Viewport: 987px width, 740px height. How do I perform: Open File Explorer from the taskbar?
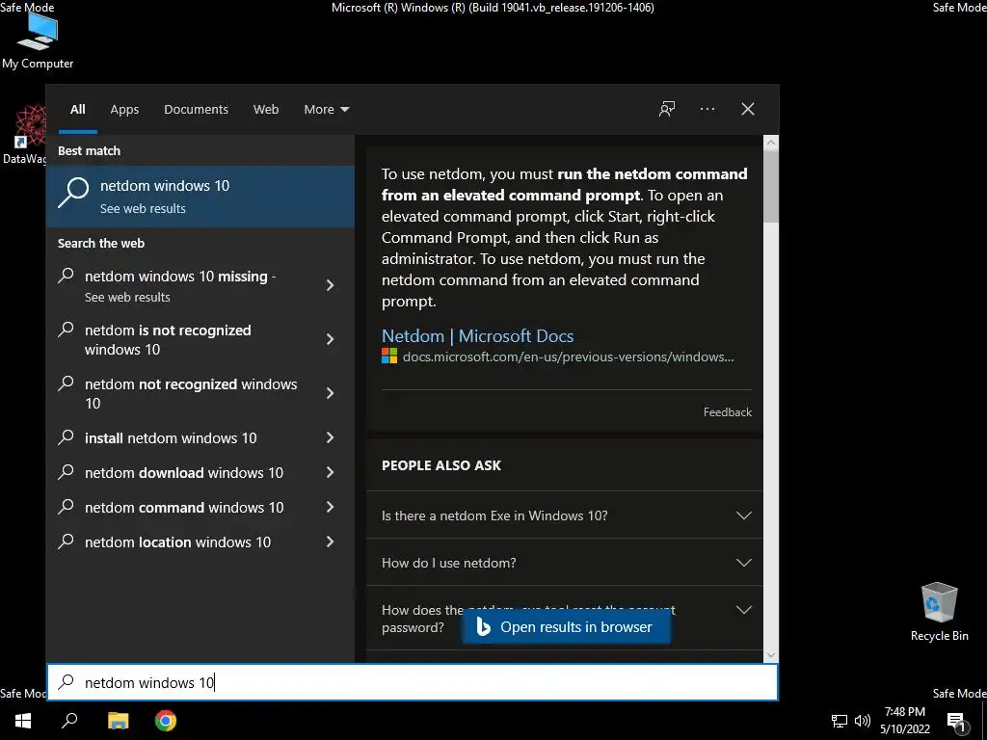point(118,721)
